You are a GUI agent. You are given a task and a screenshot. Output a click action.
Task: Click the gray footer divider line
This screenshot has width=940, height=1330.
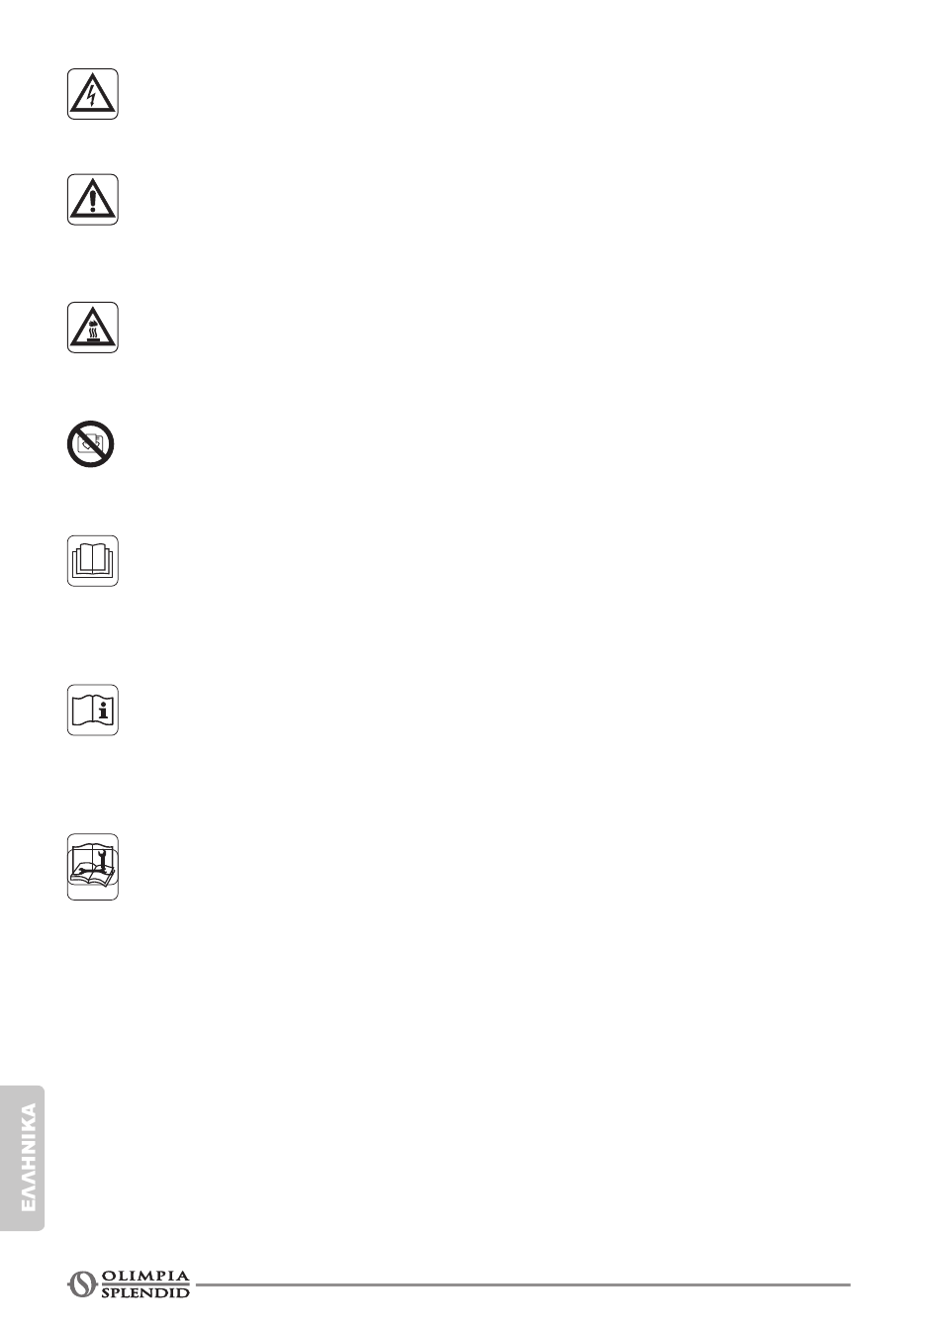click(x=522, y=1284)
